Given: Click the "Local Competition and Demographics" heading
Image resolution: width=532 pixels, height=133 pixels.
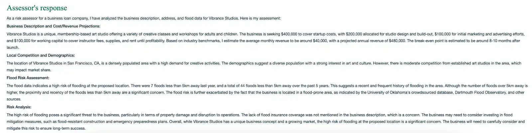Looking at the screenshot, I should pyautogui.click(x=41, y=55).
